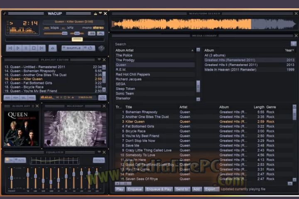
Task: Select Made In Heaven (2011 Remaster) album
Action: point(250,70)
